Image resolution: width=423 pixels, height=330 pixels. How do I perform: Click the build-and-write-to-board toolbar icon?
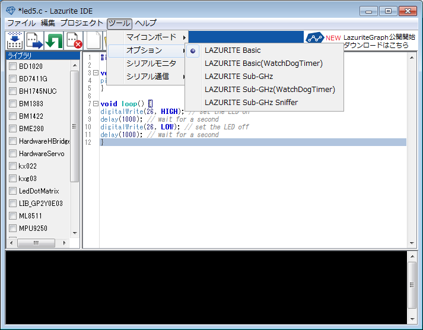pyautogui.click(x=15, y=40)
